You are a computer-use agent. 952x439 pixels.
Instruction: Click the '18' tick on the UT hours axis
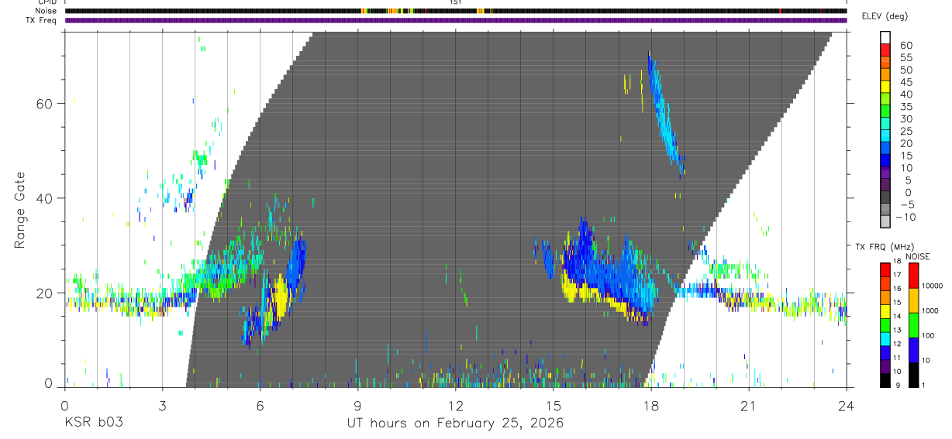coord(650,405)
